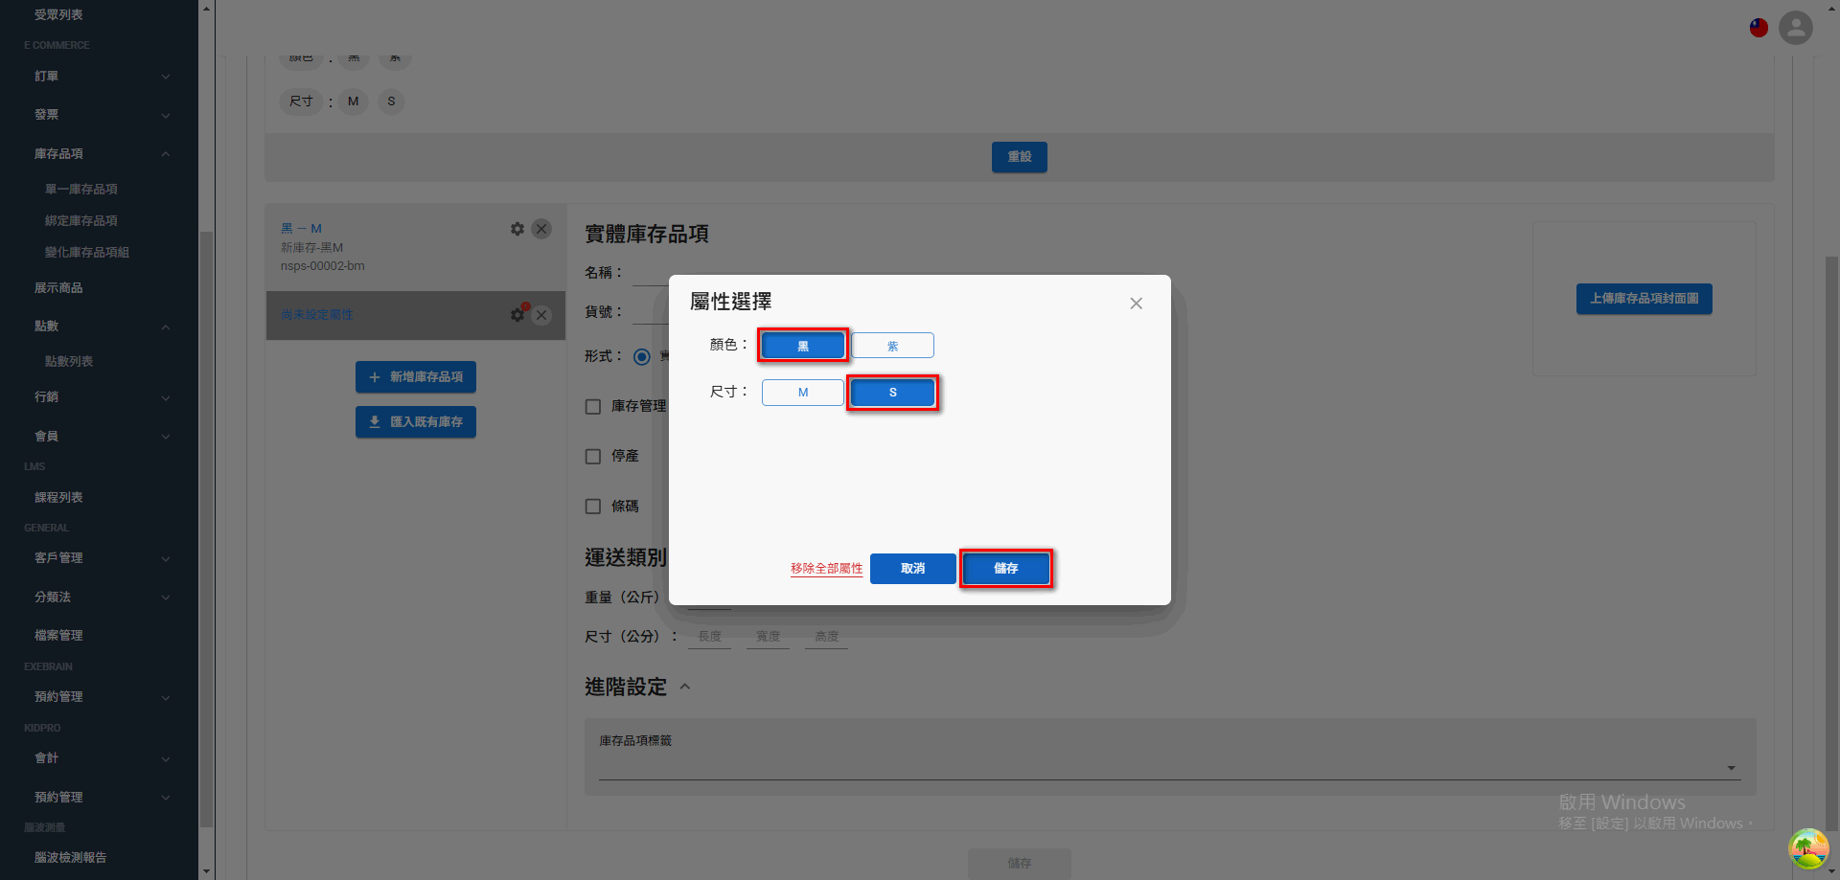Screen dimensions: 1840x880
Task: Open 課程列表 in the sidebar
Action: click(x=58, y=498)
